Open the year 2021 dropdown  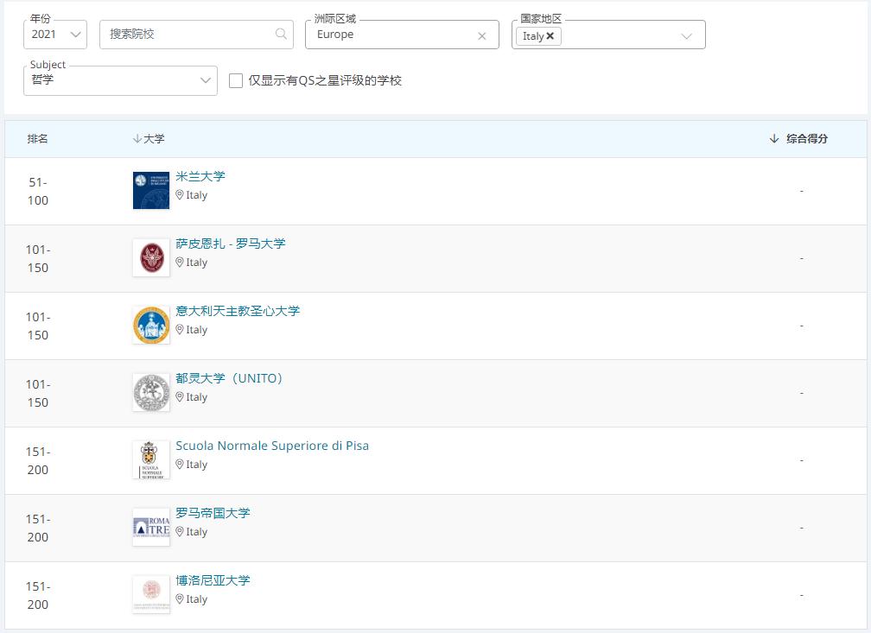pos(55,35)
